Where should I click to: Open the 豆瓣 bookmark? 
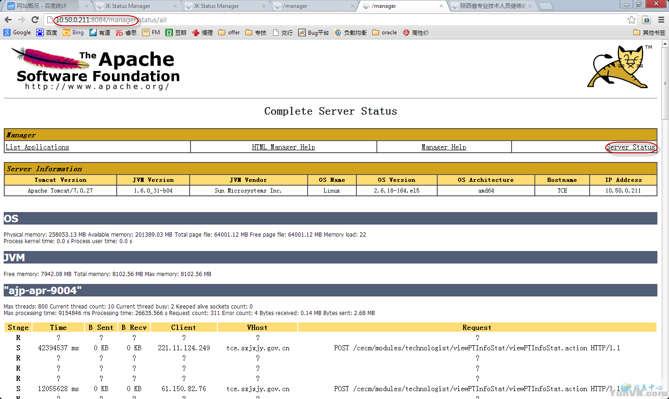coord(176,32)
